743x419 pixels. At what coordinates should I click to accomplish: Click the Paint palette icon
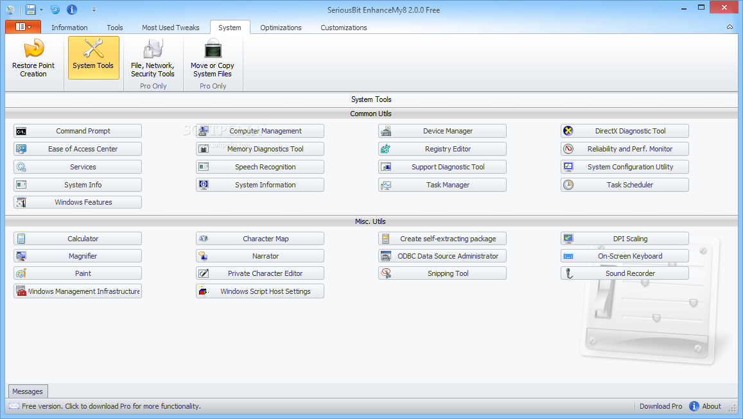[21, 273]
